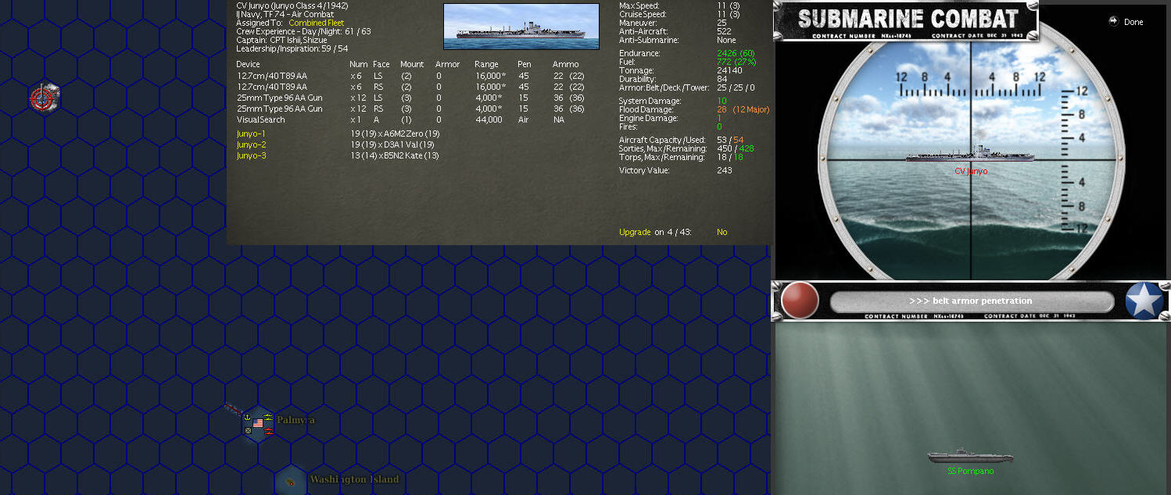The width and height of the screenshot is (1171, 495).
Task: Click the red enemy ship icons at Palmyra
Action: point(269,431)
